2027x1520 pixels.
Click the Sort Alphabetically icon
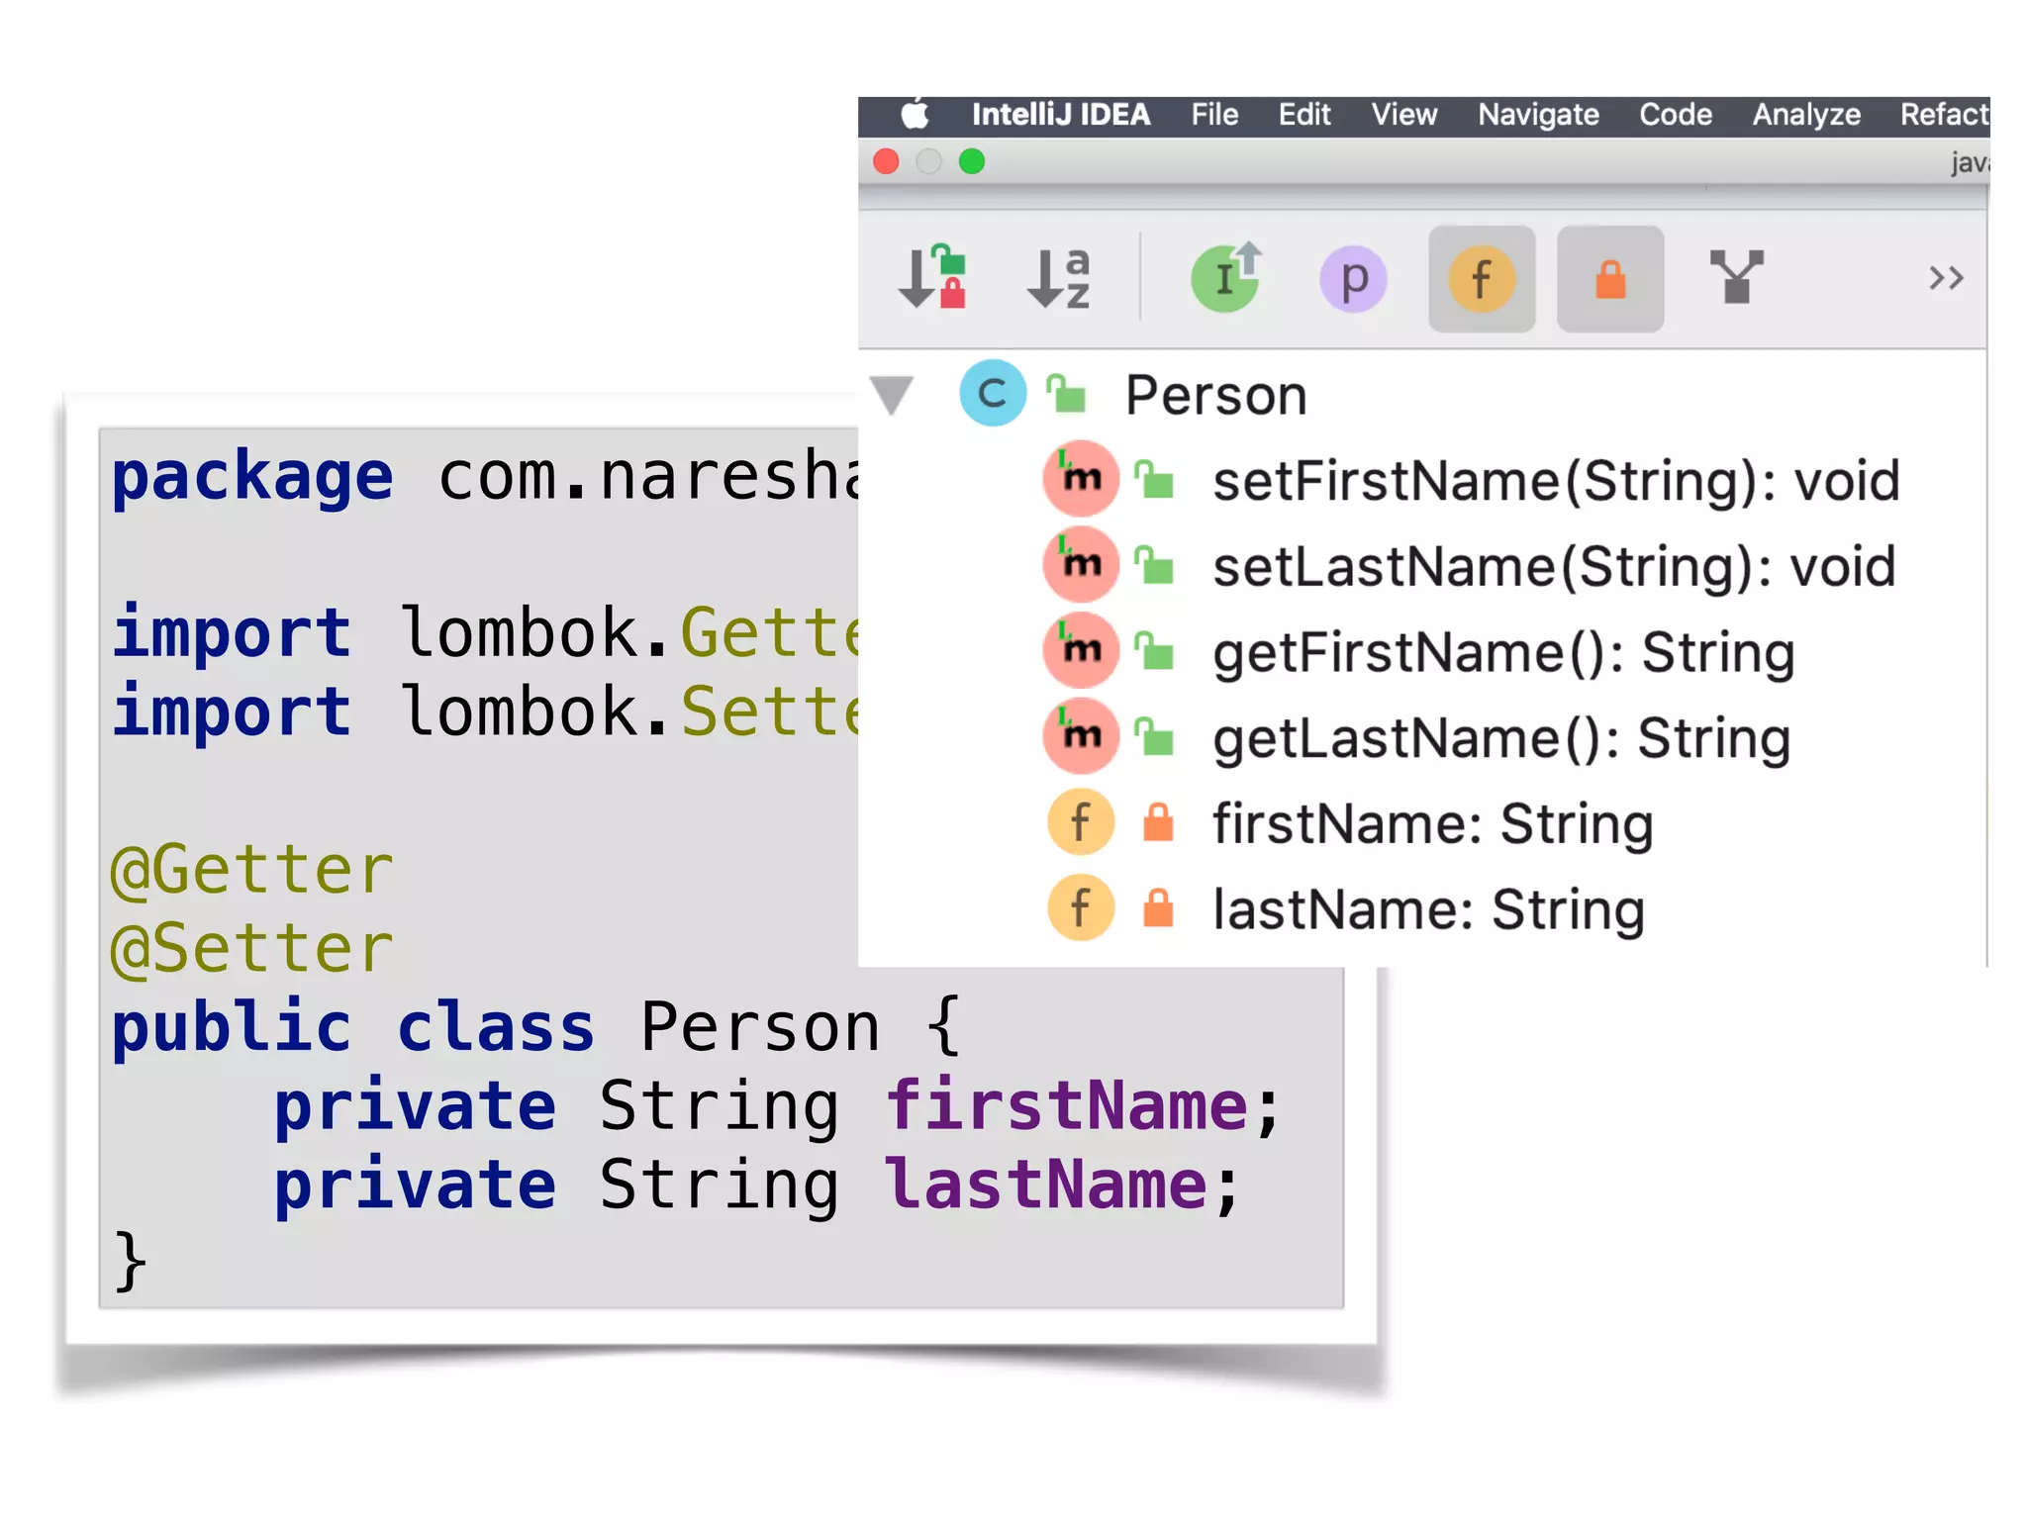1058,278
